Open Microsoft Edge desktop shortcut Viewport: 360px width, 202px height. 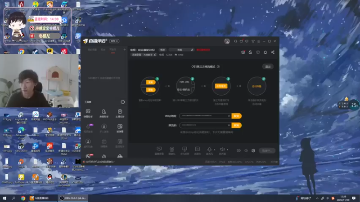(21, 132)
